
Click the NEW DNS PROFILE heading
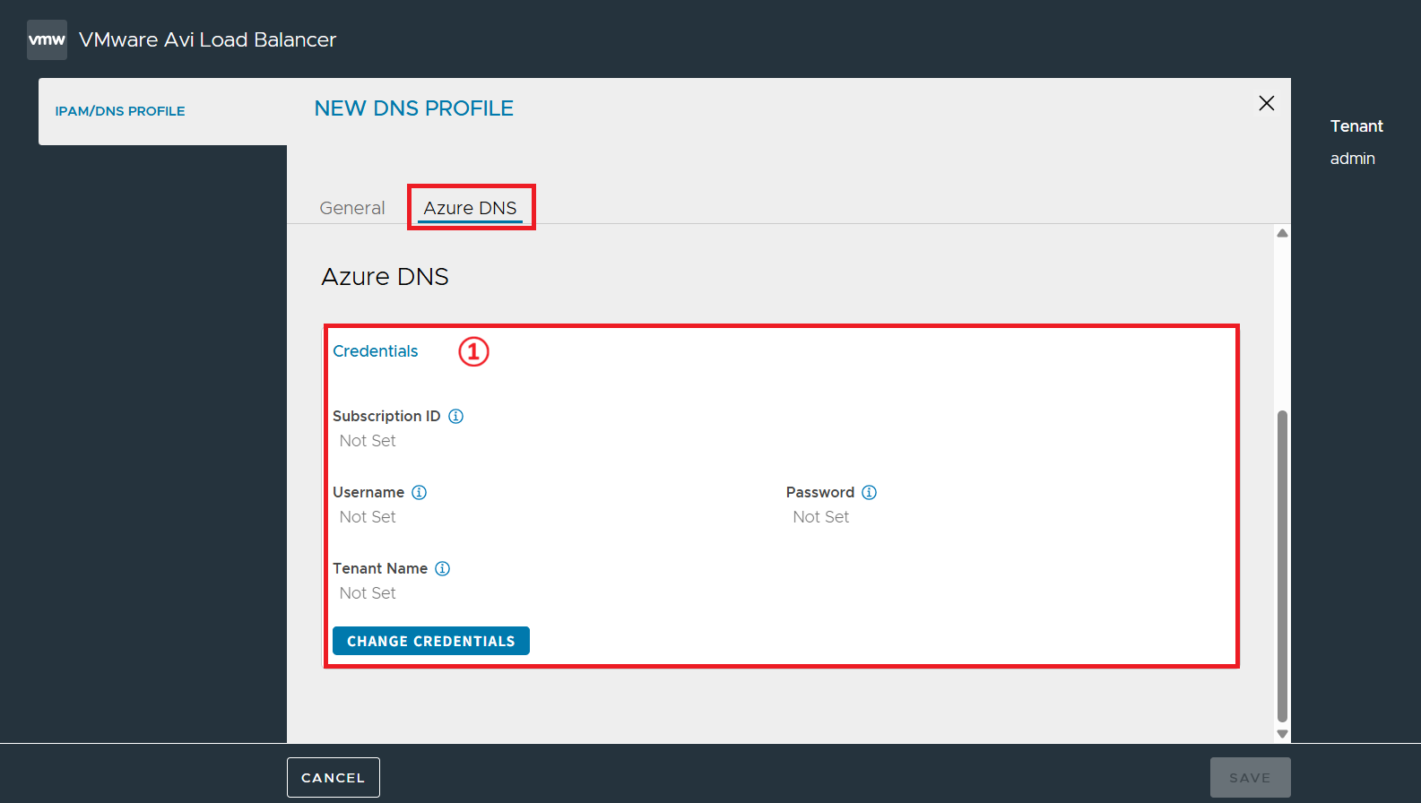click(414, 108)
